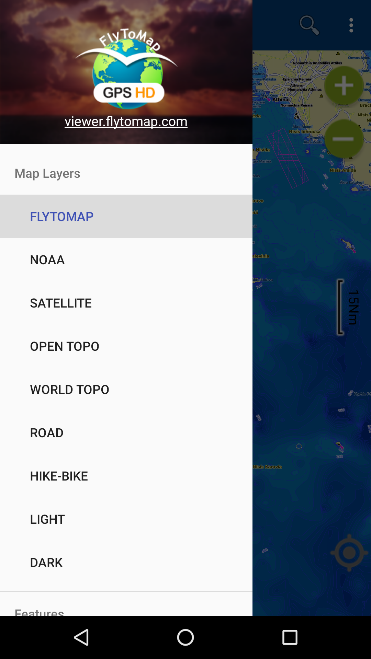The height and width of the screenshot is (659, 371).
Task: Tap the FlyToMap GPS HD globe logo
Action: 126,69
